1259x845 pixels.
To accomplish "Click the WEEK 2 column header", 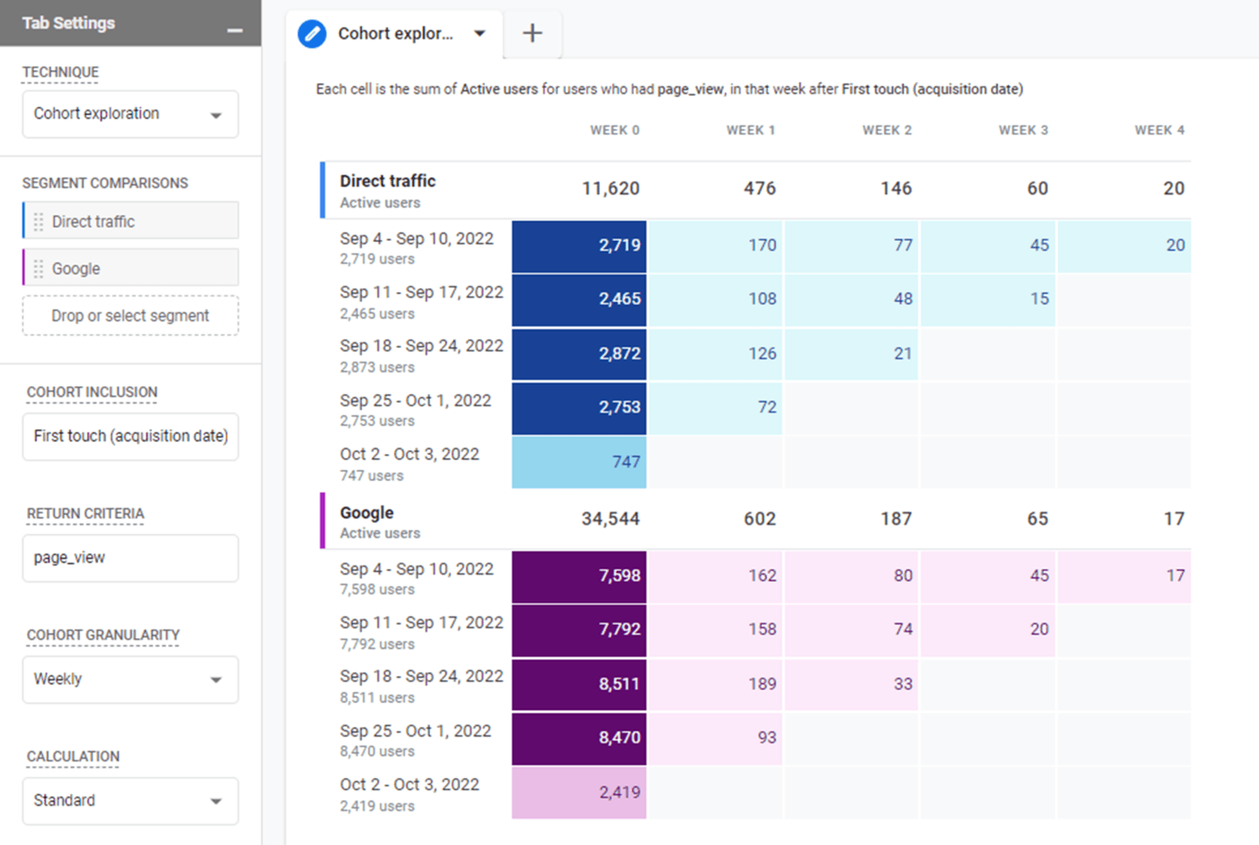I will coord(886,130).
